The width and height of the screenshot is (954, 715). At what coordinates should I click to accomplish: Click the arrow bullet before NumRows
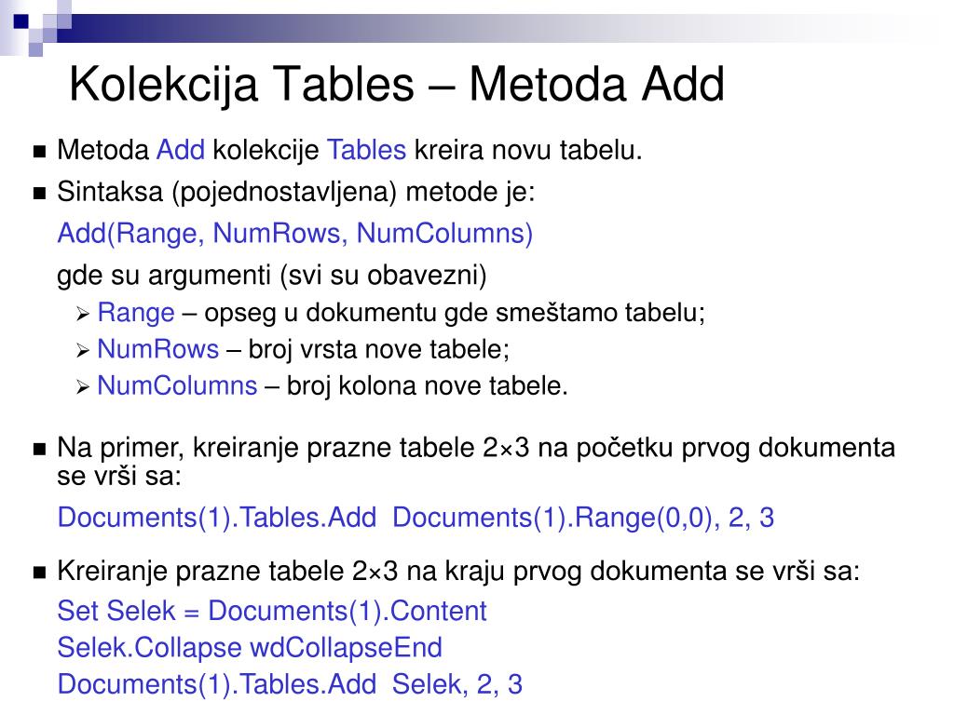click(83, 351)
